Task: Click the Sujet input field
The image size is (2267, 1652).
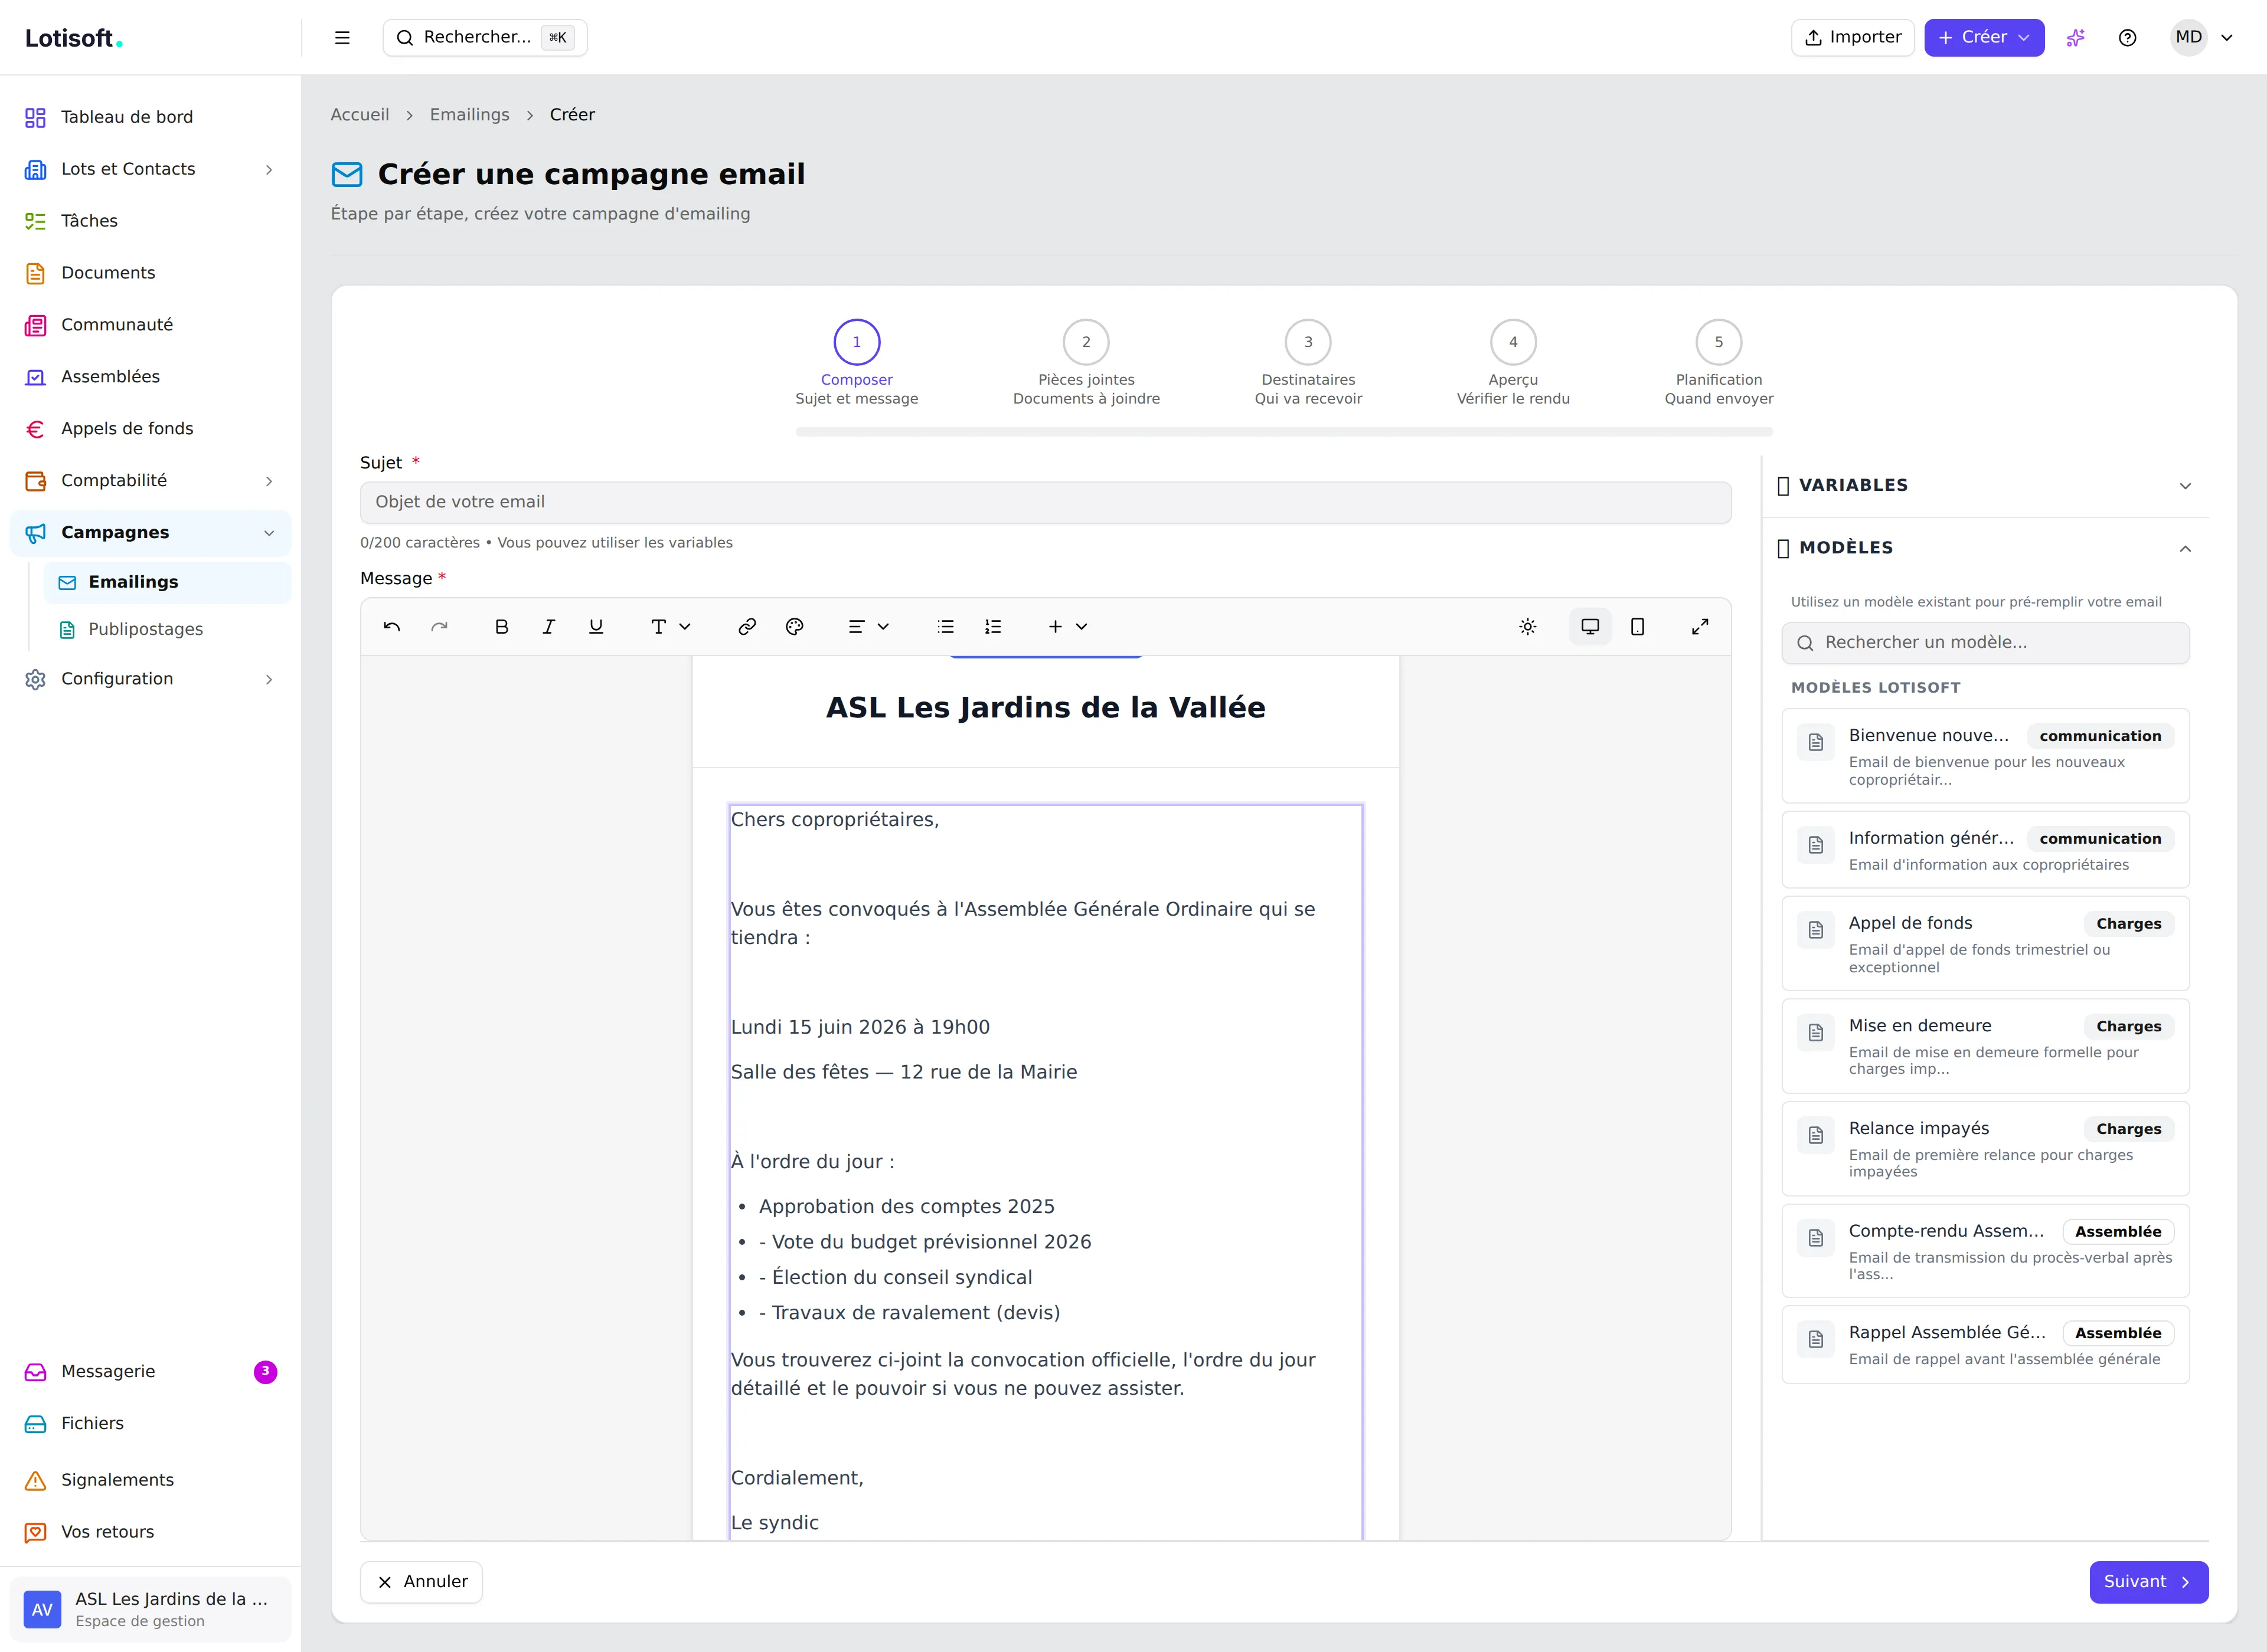Action: pyautogui.click(x=1046, y=502)
